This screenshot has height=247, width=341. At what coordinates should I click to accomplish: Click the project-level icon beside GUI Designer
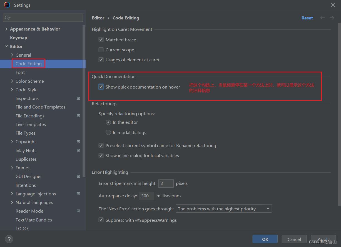[78, 176]
